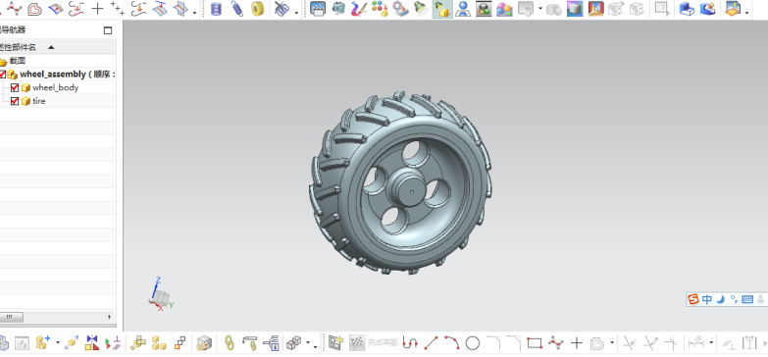Image resolution: width=768 pixels, height=357 pixels.
Task: Open Sogou soft keyboard icon
Action: [747, 299]
